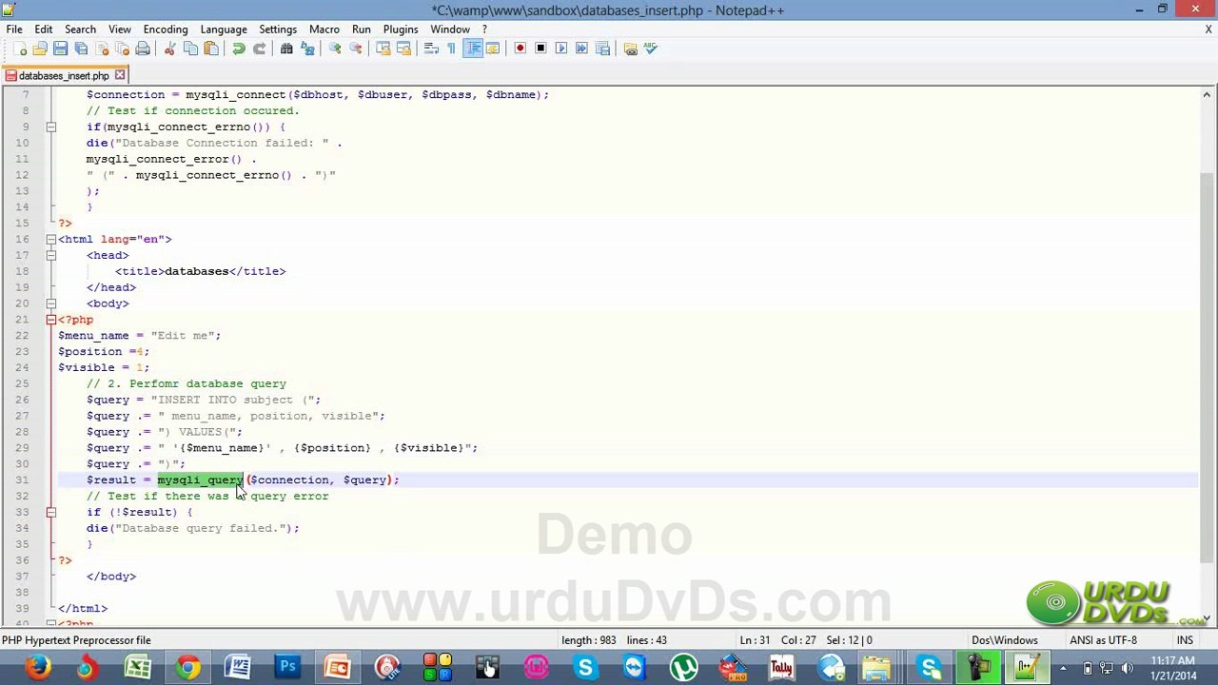Create a new file with New icon
The image size is (1218, 685).
pos(20,49)
